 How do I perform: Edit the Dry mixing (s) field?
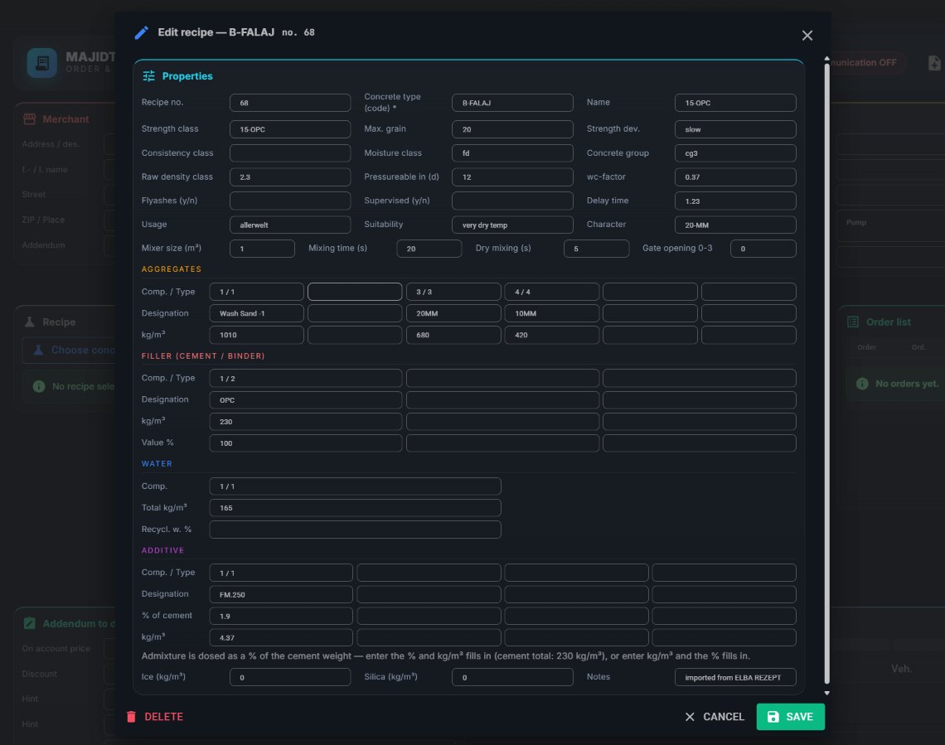[x=596, y=249]
